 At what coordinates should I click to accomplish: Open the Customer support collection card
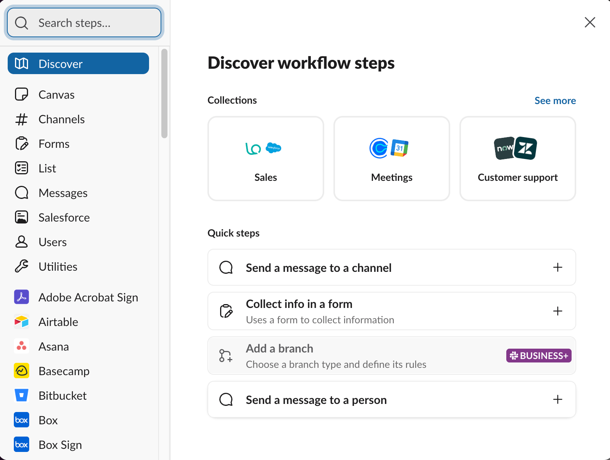click(518, 159)
